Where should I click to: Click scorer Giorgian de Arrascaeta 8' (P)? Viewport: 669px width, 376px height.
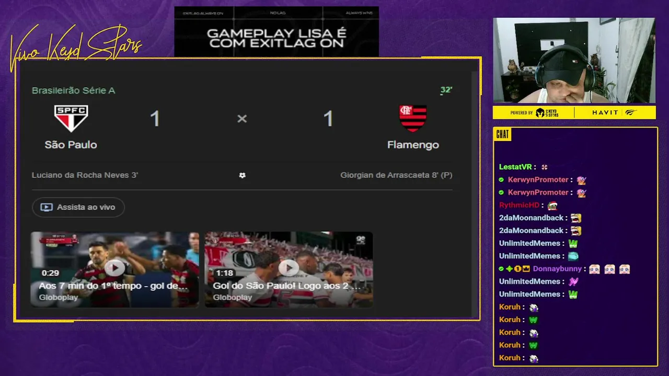click(x=396, y=175)
